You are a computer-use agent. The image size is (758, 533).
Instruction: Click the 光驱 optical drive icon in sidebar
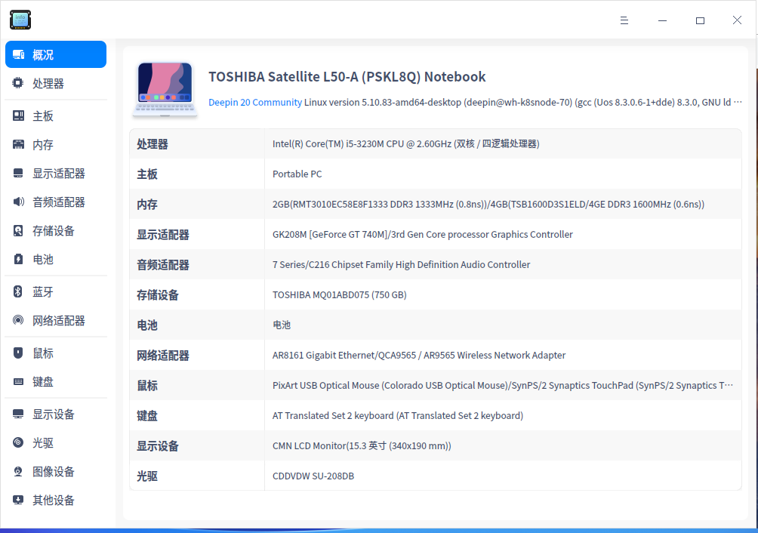18,442
